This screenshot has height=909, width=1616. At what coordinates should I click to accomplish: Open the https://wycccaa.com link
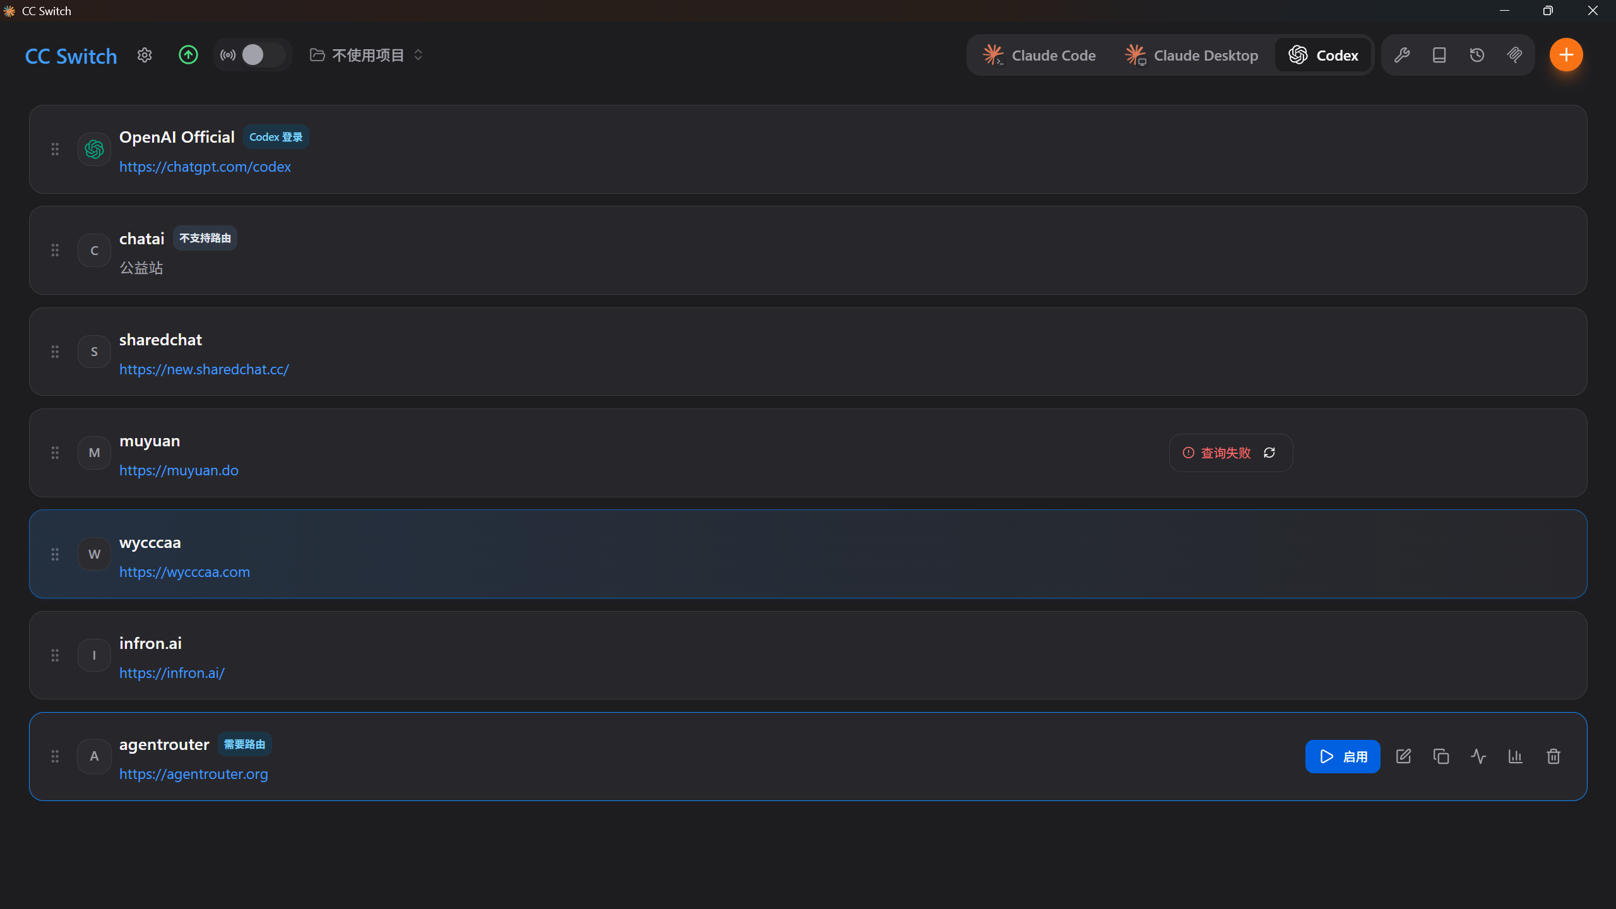click(x=184, y=572)
